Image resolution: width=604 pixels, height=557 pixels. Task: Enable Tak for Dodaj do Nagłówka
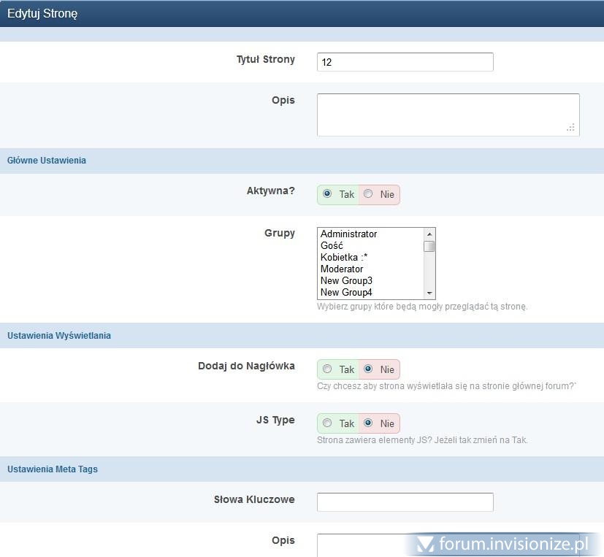[x=327, y=369]
